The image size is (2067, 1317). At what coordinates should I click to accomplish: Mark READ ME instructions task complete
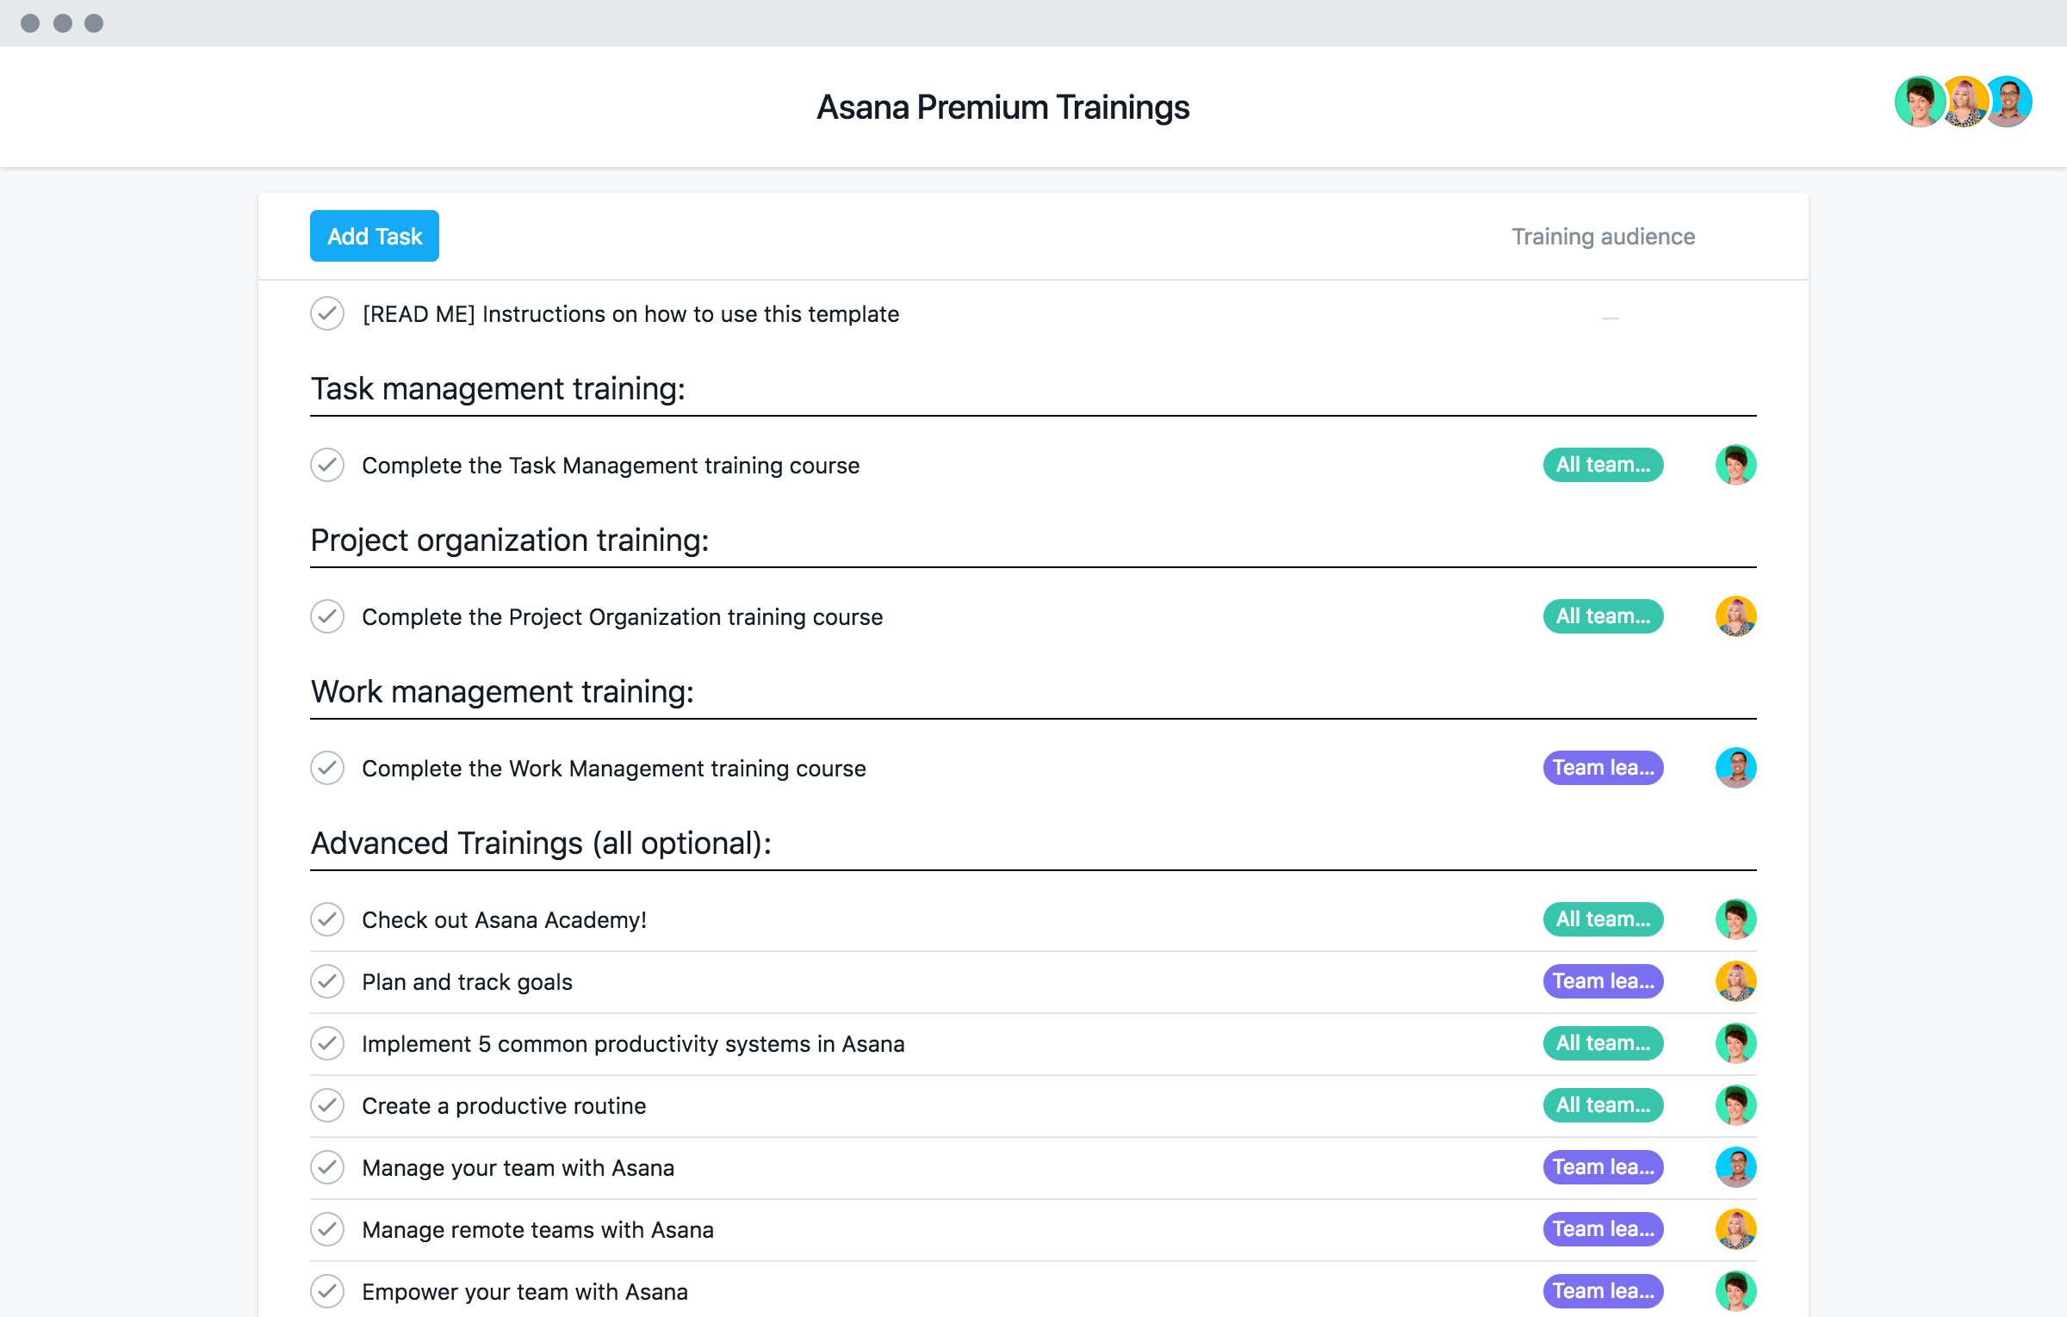327,313
